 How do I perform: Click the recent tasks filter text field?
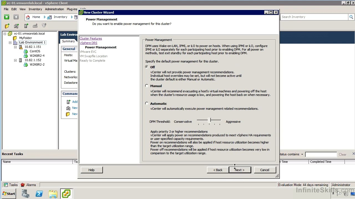pos(321,155)
